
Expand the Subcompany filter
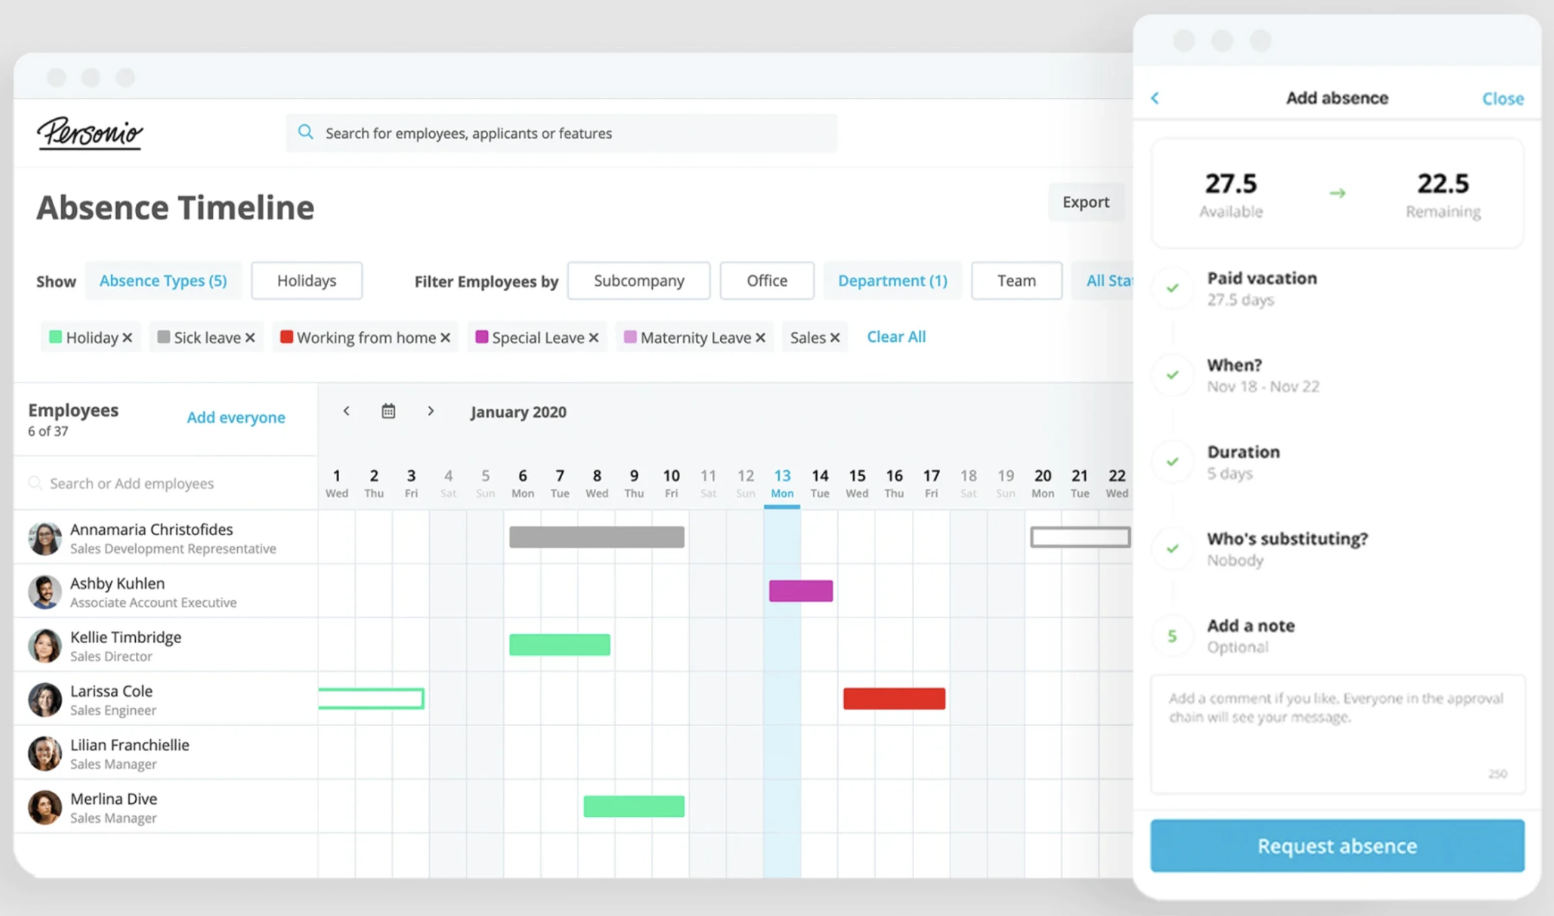638,280
